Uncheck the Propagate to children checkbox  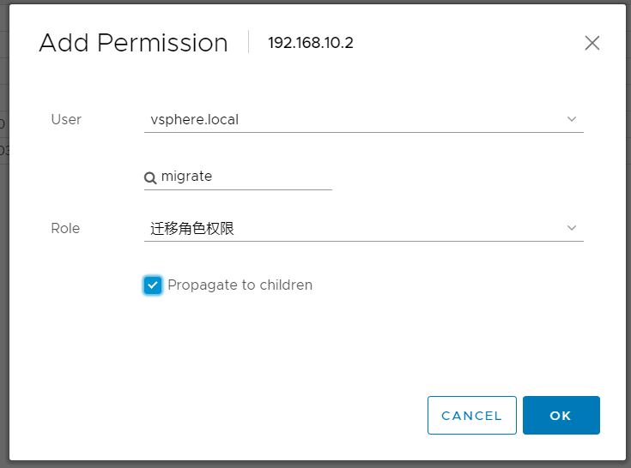153,285
